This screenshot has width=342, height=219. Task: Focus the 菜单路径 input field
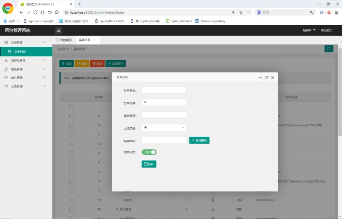tap(164, 115)
